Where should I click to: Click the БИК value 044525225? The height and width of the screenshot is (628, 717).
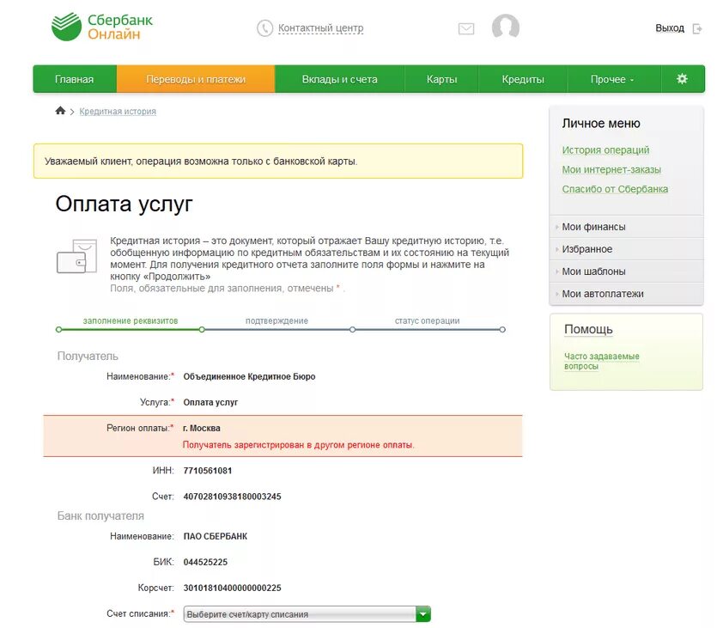click(x=205, y=562)
